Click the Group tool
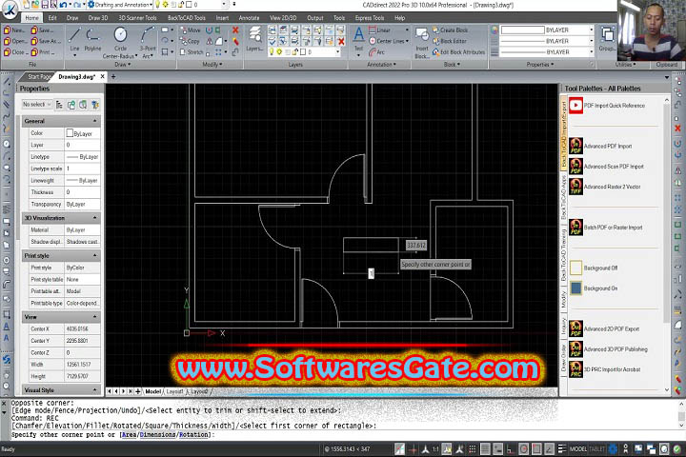This screenshot has width=686, height=457. (607, 39)
